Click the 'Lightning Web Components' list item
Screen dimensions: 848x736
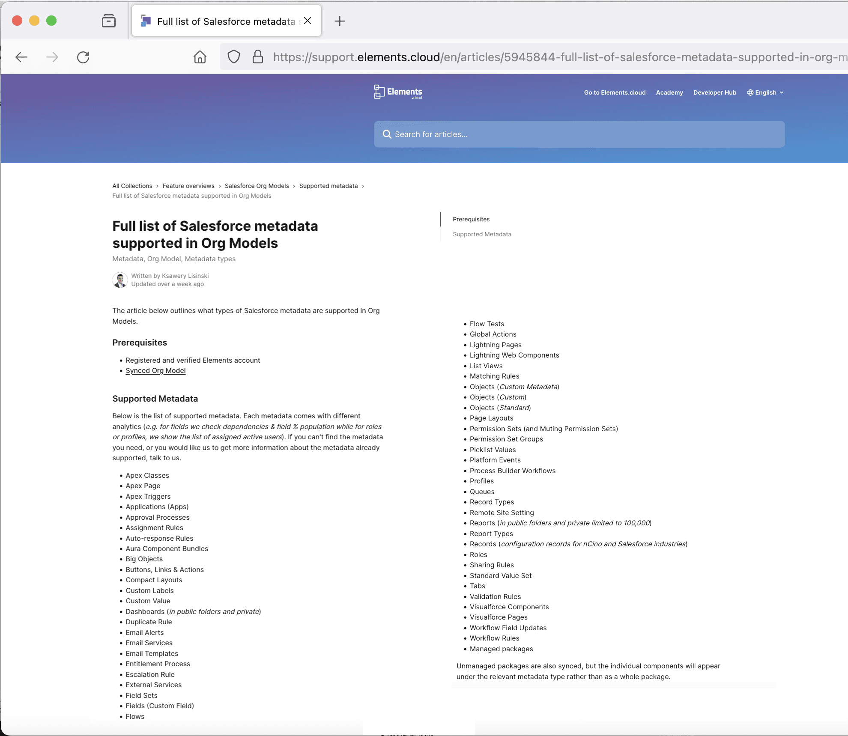click(x=514, y=355)
